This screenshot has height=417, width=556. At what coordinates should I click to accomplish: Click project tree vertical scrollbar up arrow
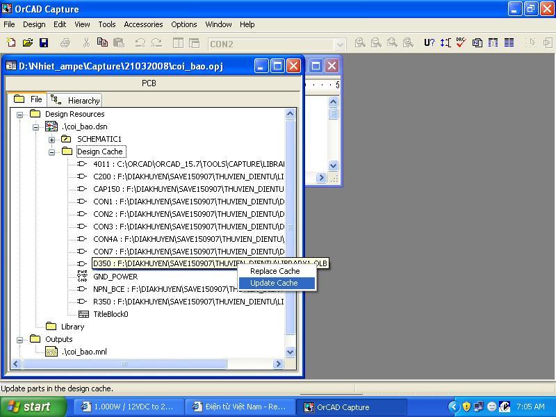290,114
